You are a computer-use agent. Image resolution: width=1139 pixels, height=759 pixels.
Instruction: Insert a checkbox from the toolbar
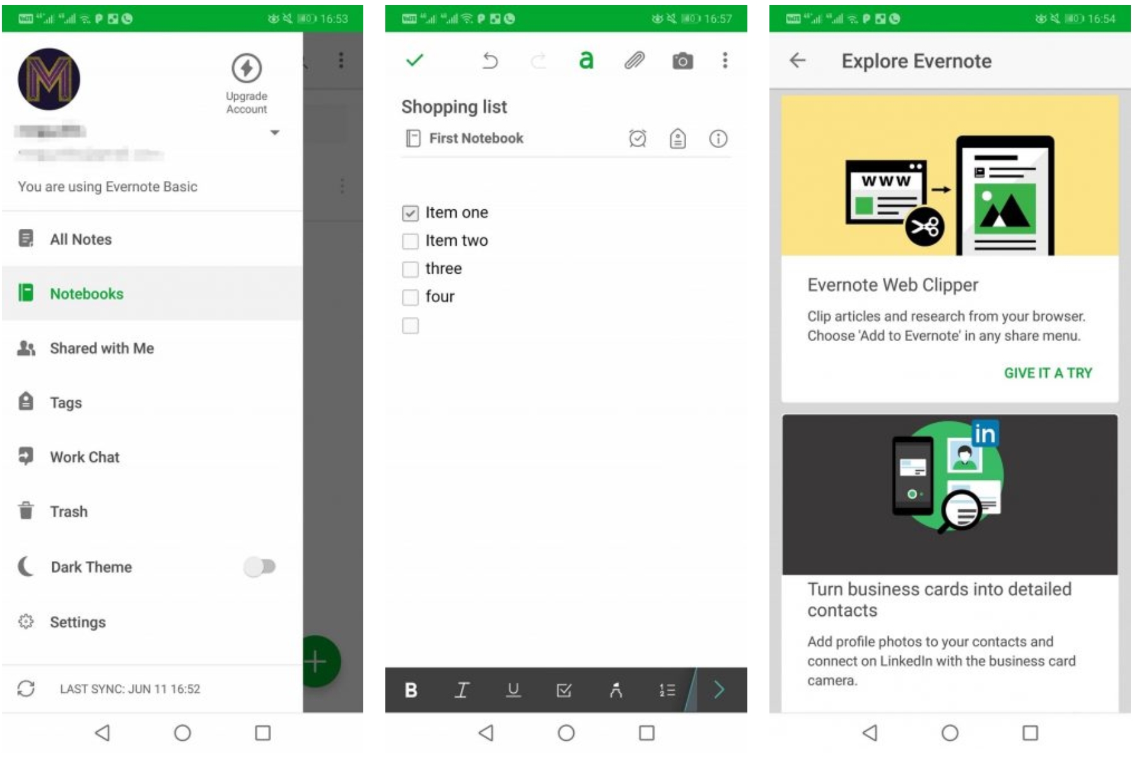(564, 690)
